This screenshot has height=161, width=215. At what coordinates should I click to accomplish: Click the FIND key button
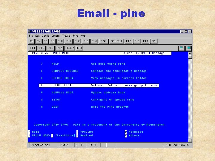point(104,41)
